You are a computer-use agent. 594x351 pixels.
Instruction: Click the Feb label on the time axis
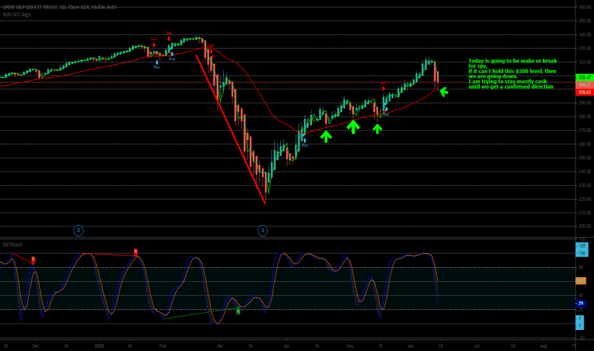(163, 346)
